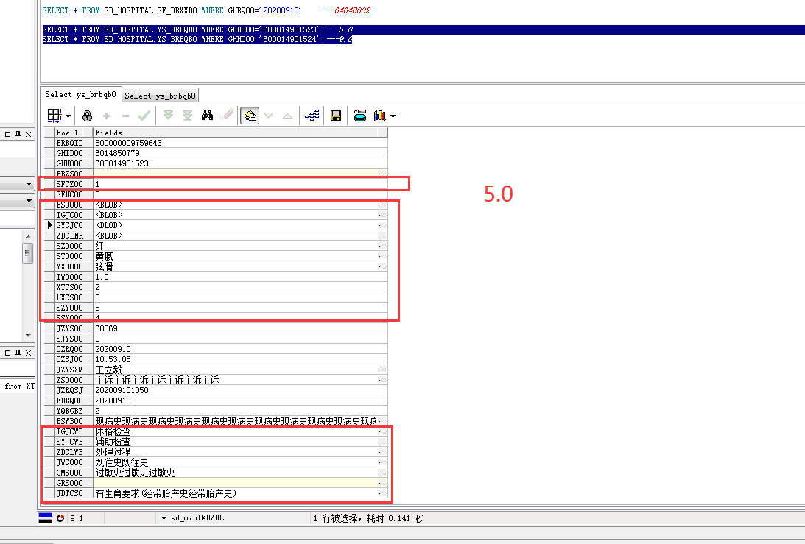Expand the grid selection mode dropdown arrow

tap(68, 116)
